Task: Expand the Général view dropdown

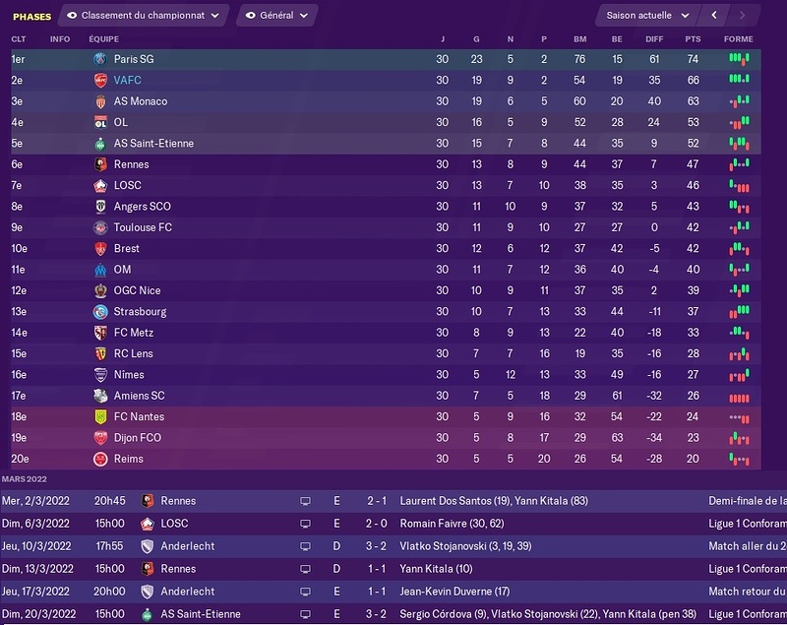Action: coord(277,16)
